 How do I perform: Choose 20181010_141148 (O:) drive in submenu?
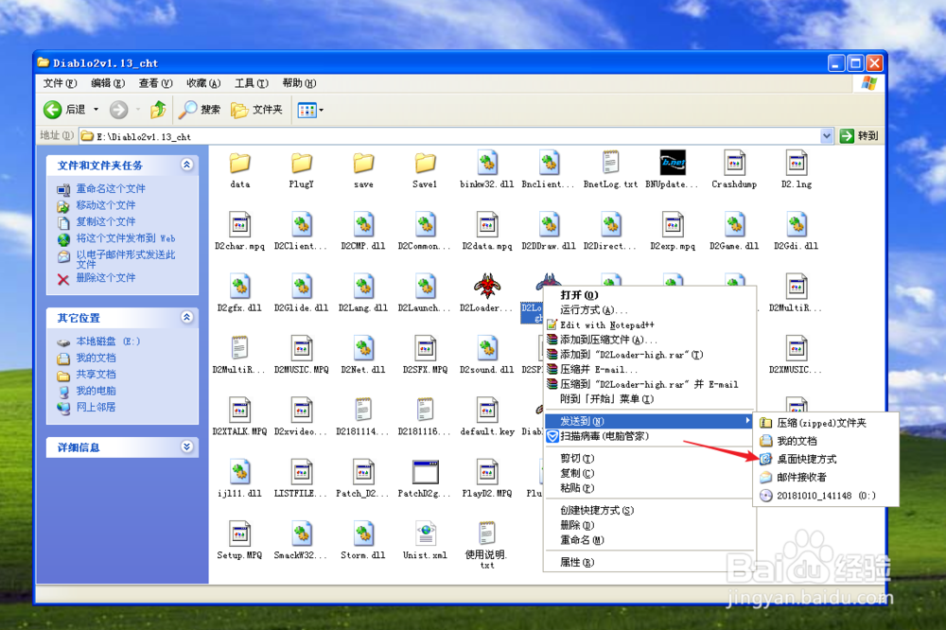click(x=826, y=496)
